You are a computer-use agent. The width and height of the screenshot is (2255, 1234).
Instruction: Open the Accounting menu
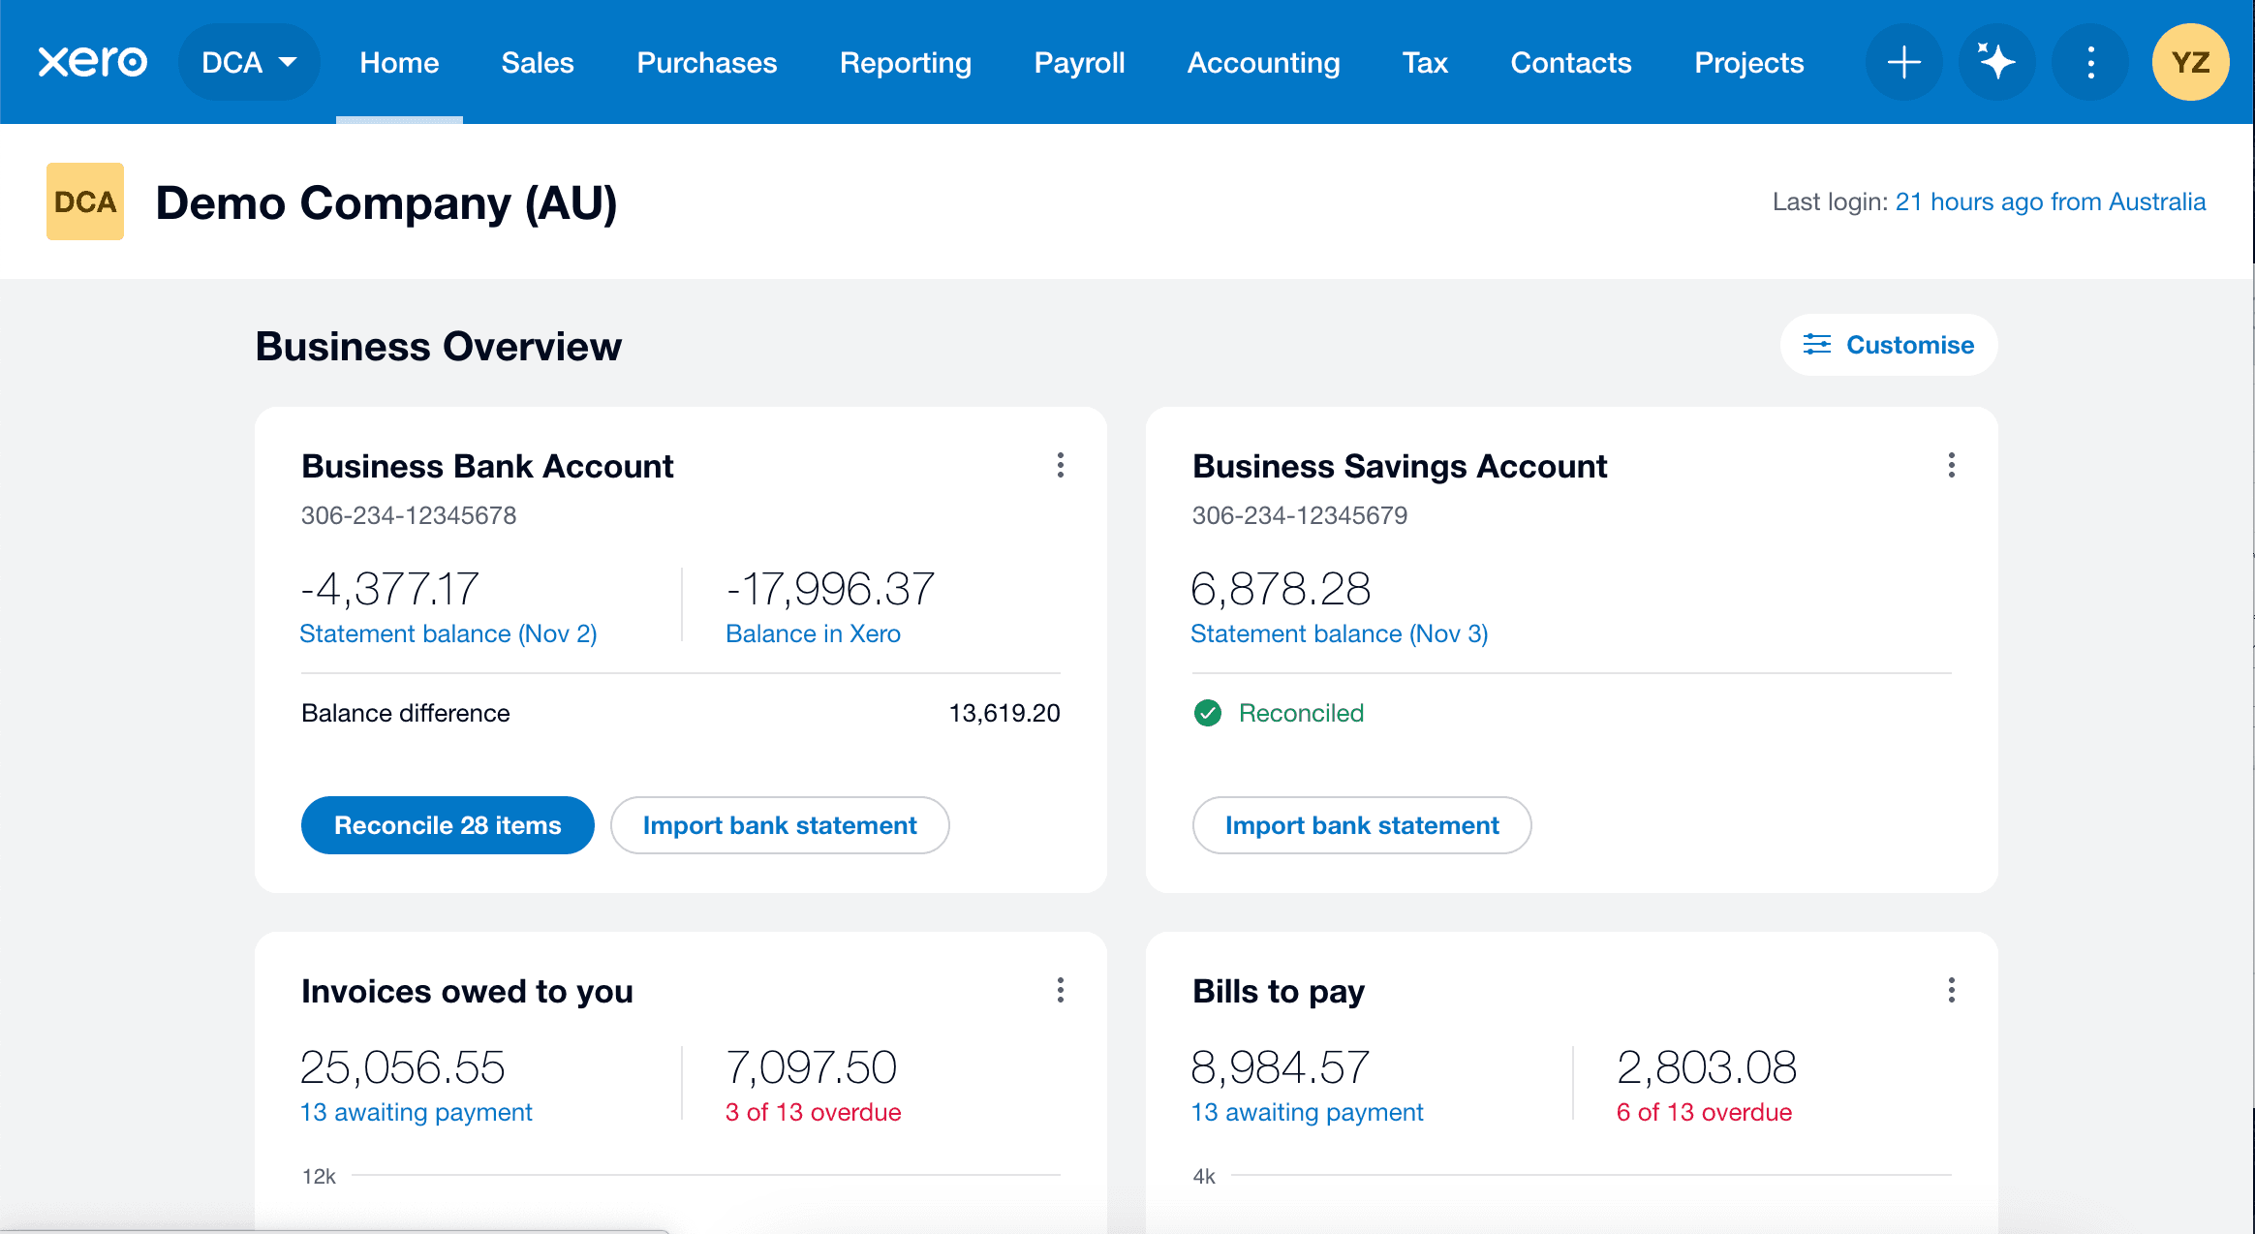[x=1263, y=62]
